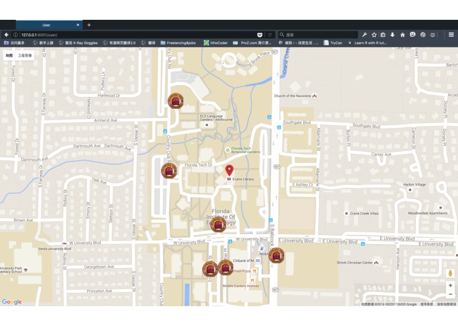Bookmark this page with the star icon
Screen dimensions: 458x326
[374, 35]
